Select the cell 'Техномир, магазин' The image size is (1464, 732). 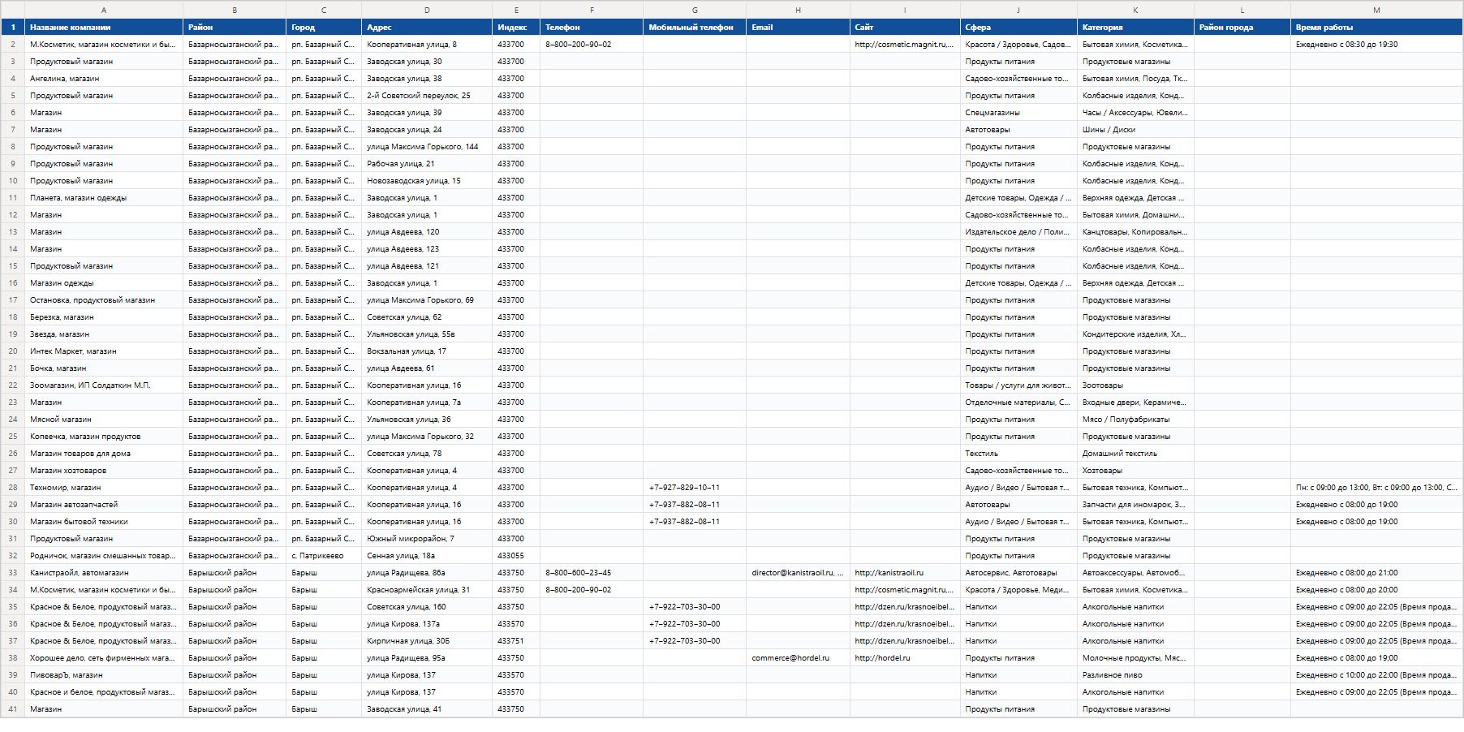104,488
